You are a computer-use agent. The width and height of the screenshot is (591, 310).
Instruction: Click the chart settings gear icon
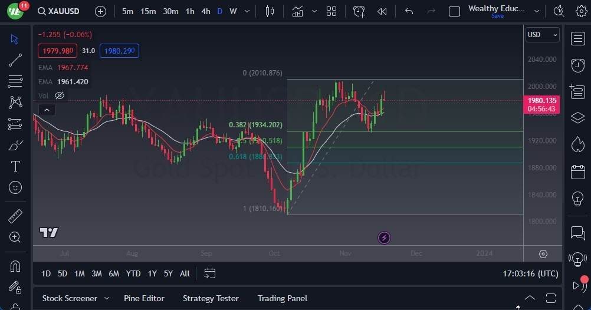coord(543,254)
